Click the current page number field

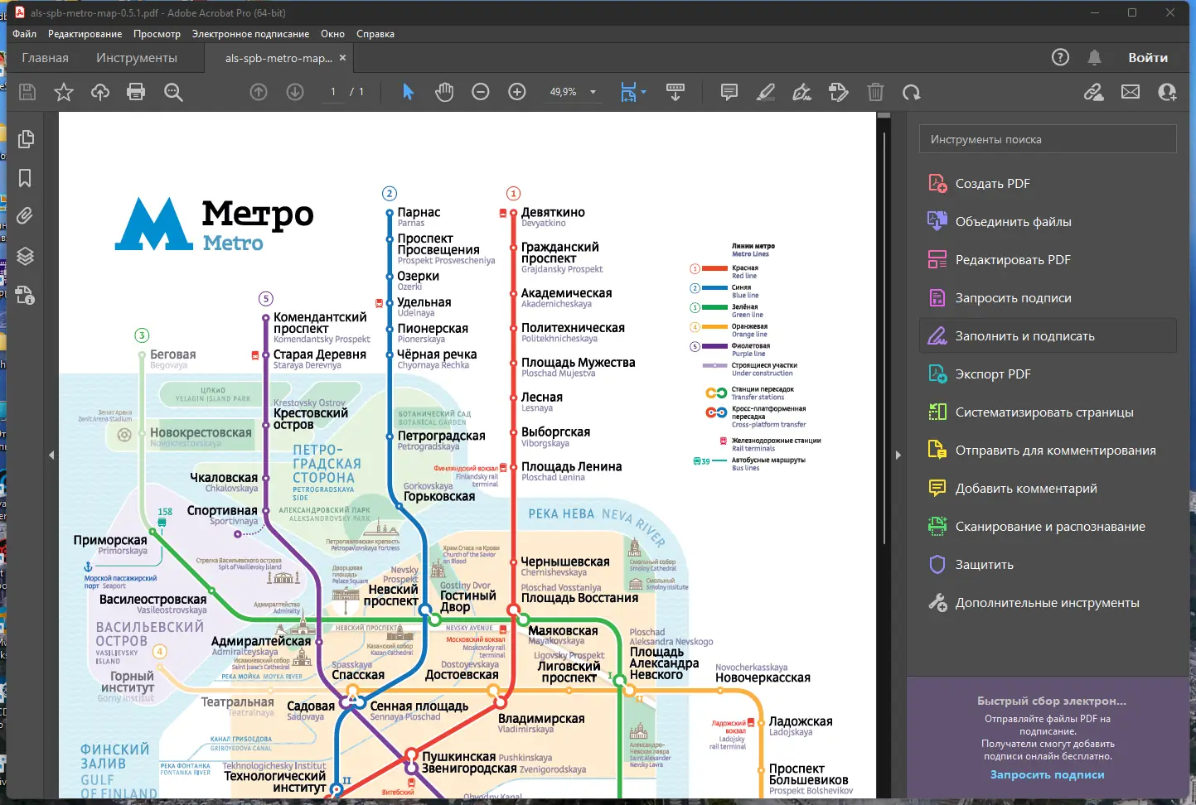tap(333, 92)
